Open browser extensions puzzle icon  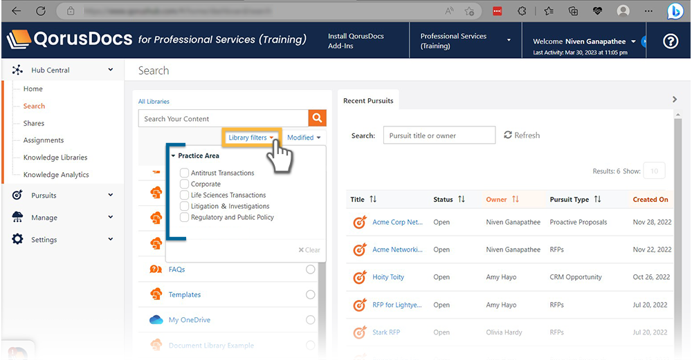(522, 11)
